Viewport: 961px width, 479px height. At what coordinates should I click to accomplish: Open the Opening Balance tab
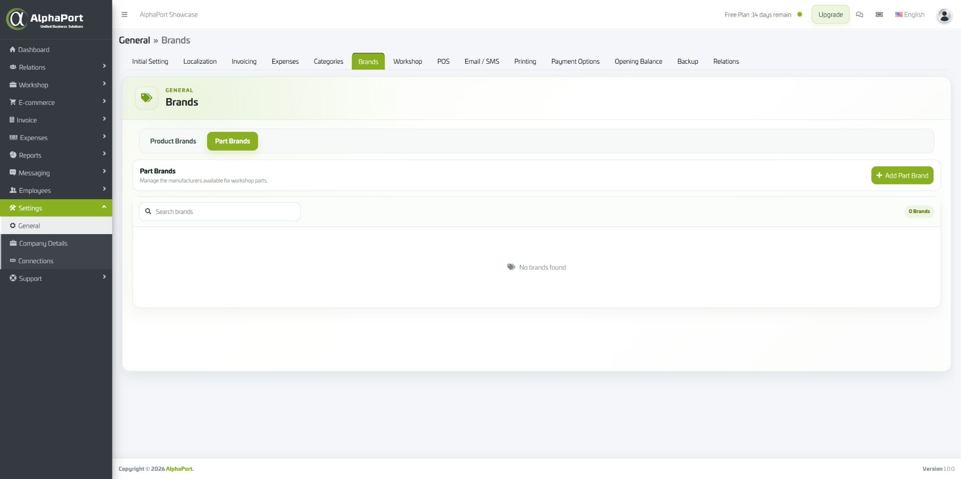pos(638,61)
